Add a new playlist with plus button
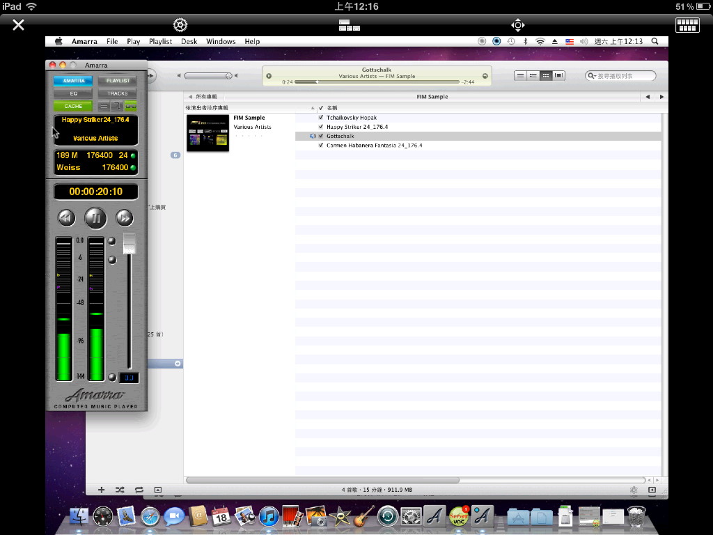 coord(102,490)
